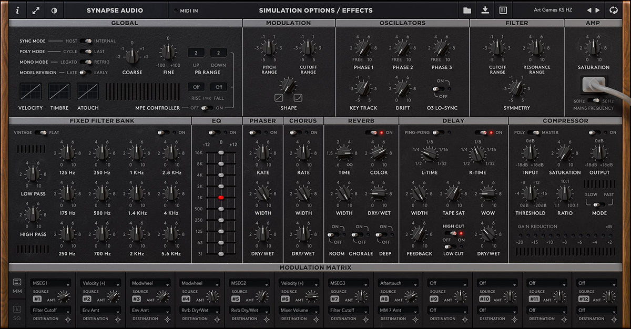Go to next preset with right arrow
The width and height of the screenshot is (631, 329).
[597, 10]
